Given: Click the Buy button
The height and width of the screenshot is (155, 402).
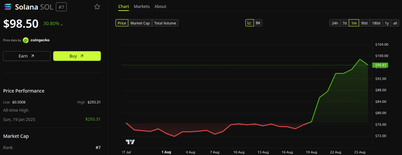Looking at the screenshot, I should (x=77, y=56).
